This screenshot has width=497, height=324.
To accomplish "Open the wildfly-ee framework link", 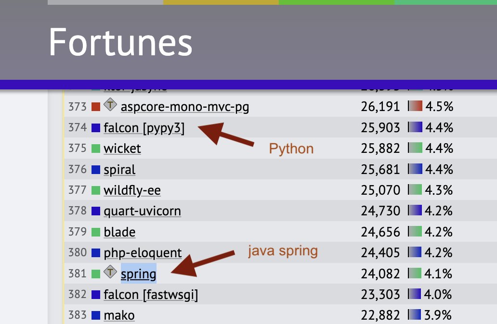I will [x=132, y=190].
